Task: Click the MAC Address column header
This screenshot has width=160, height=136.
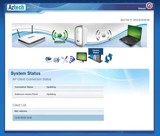Action: coord(21,111)
